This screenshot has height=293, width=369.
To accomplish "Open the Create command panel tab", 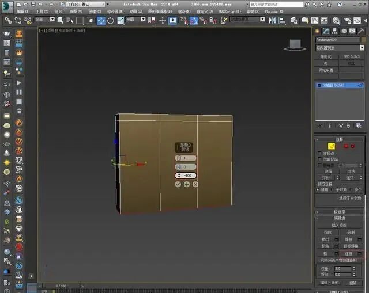I will (317, 31).
